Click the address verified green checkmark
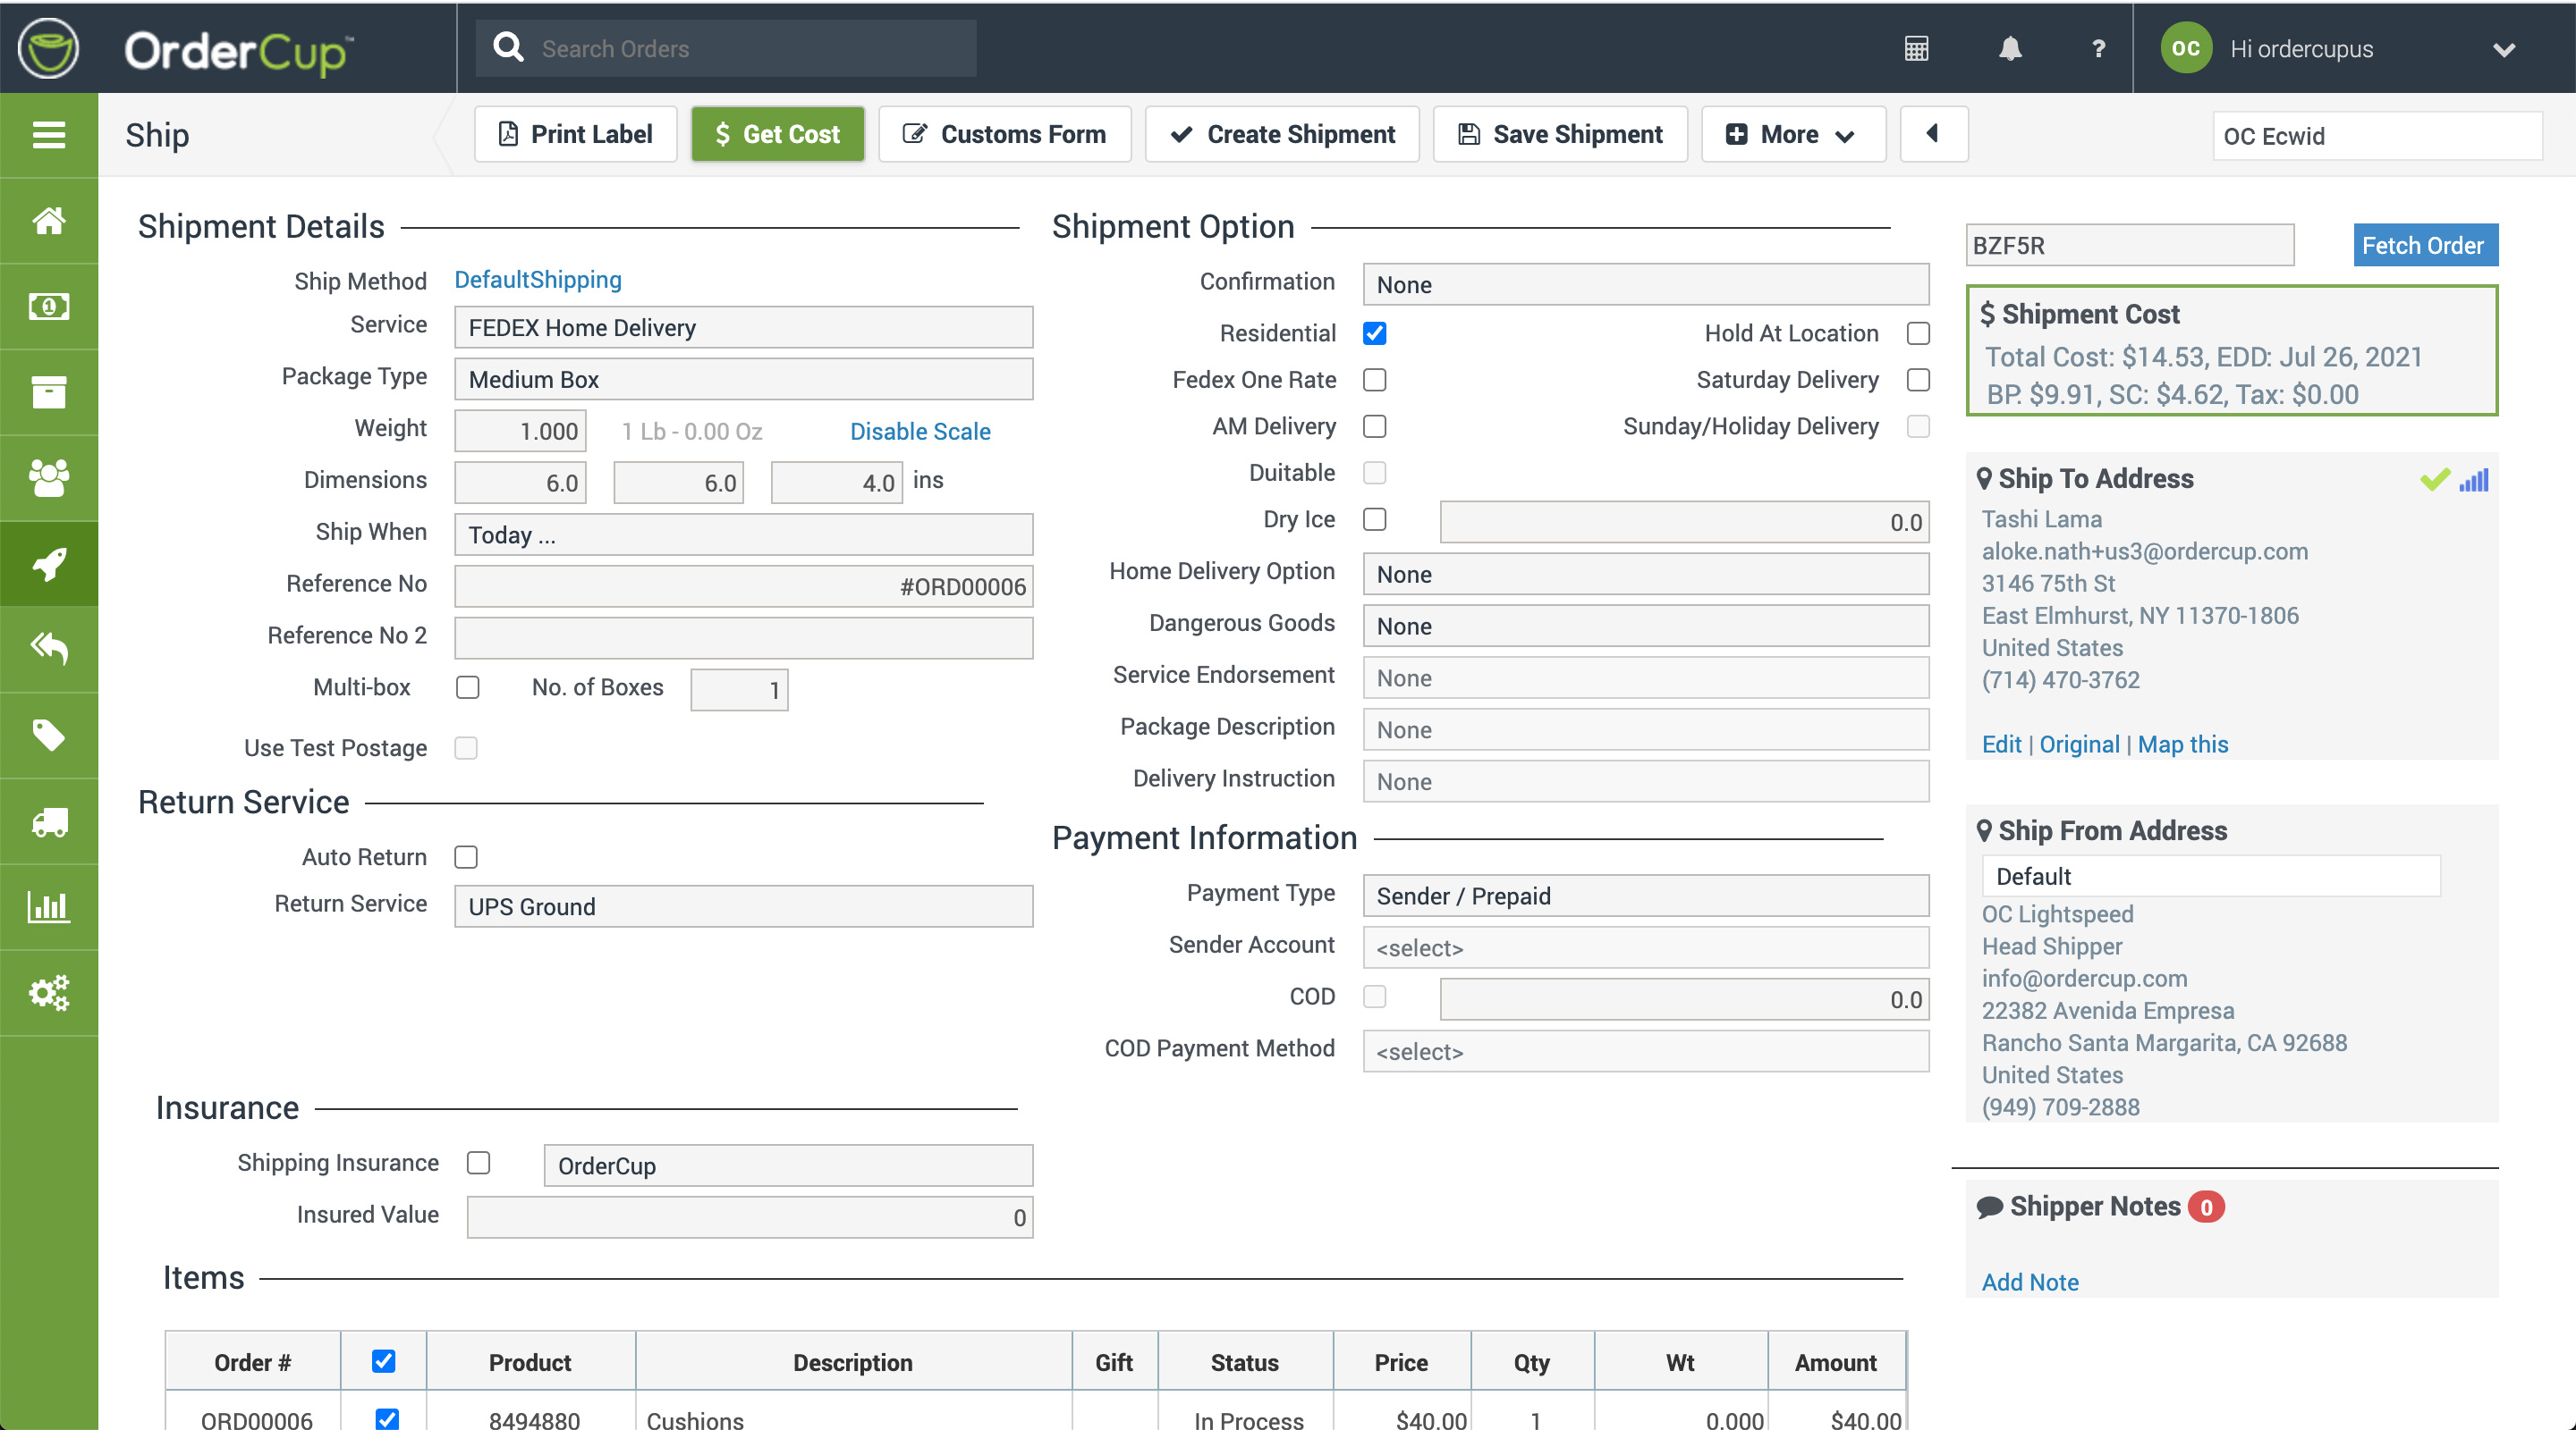 pyautogui.click(x=2434, y=480)
